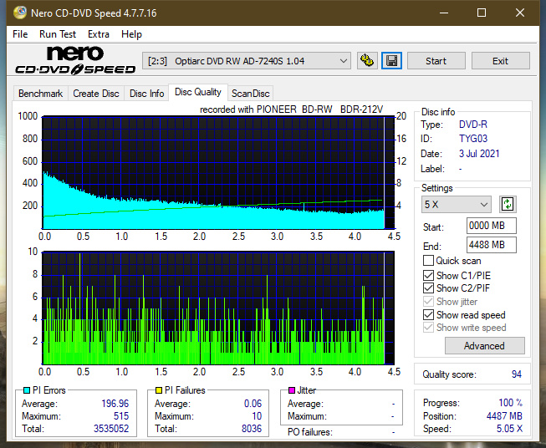Switch to the ScanDisc tab
Viewport: 546px width, 448px height.
pyautogui.click(x=250, y=94)
